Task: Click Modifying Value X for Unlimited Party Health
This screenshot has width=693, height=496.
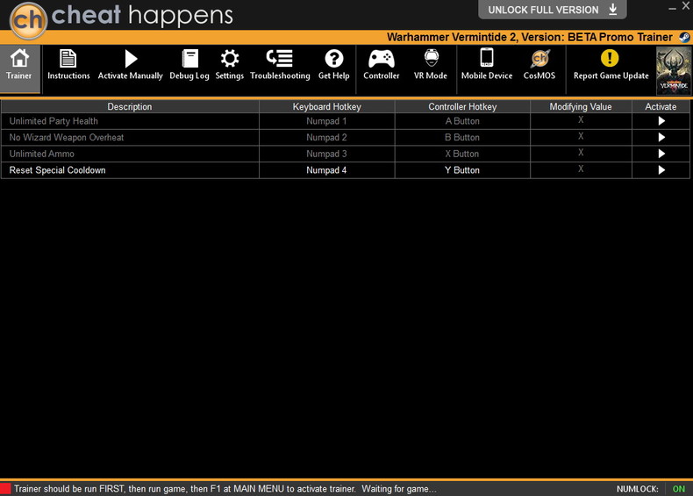Action: pyautogui.click(x=581, y=120)
